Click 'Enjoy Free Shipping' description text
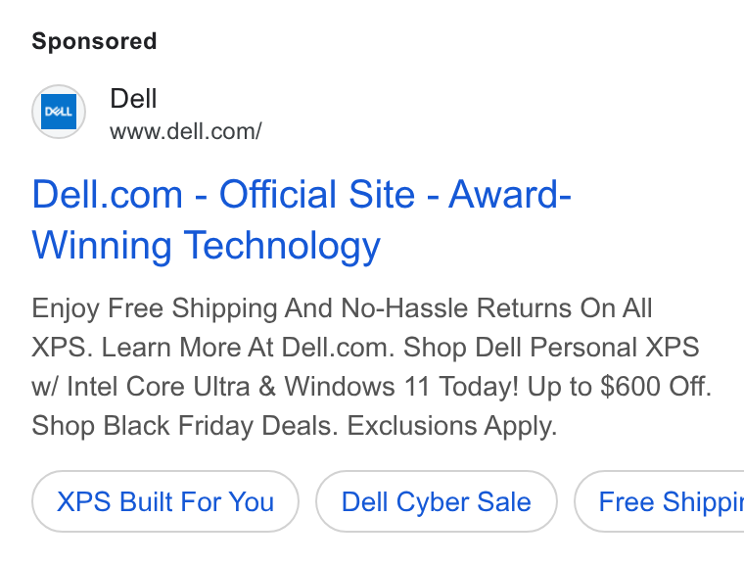This screenshot has height=564, width=744. [155, 308]
